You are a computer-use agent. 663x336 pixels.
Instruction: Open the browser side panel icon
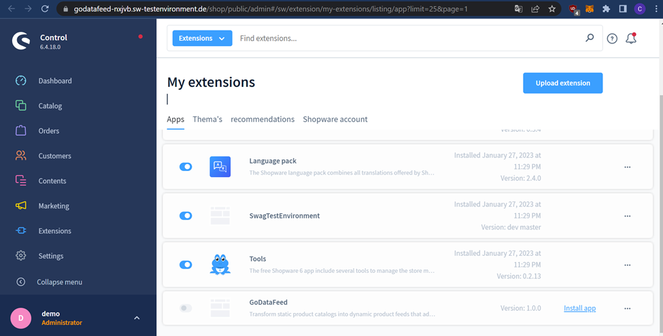pyautogui.click(x=622, y=8)
